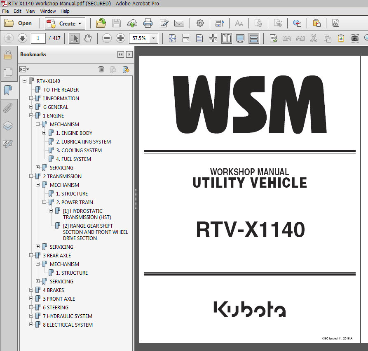Select 6 STEERING bookmark

click(56, 307)
